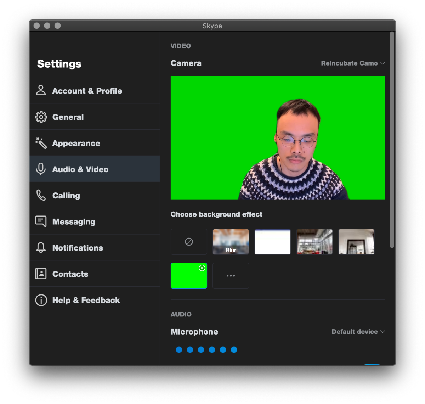Click the Camera heading text
The width and height of the screenshot is (425, 404).
tap(186, 63)
